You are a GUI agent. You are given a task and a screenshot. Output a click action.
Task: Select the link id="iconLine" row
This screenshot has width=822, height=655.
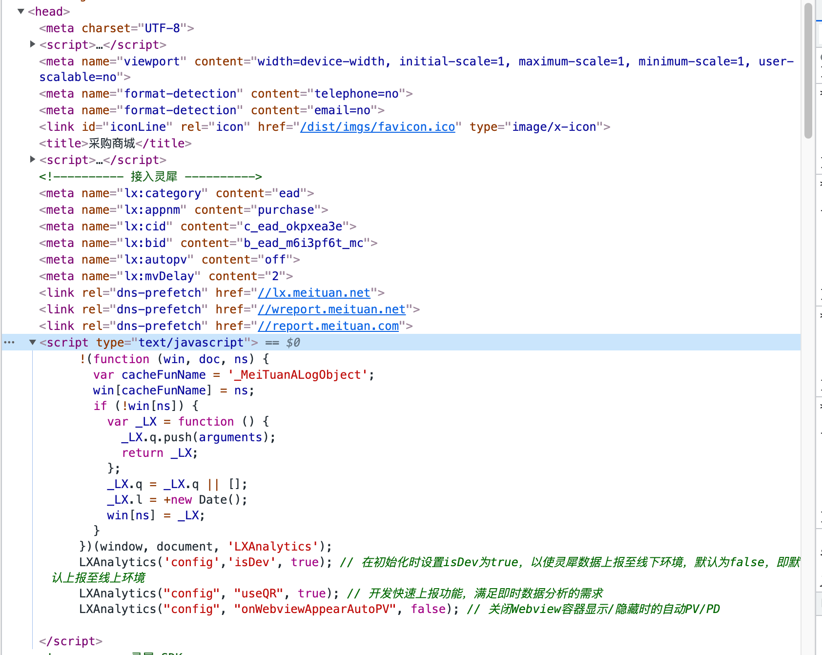pyautogui.click(x=325, y=127)
